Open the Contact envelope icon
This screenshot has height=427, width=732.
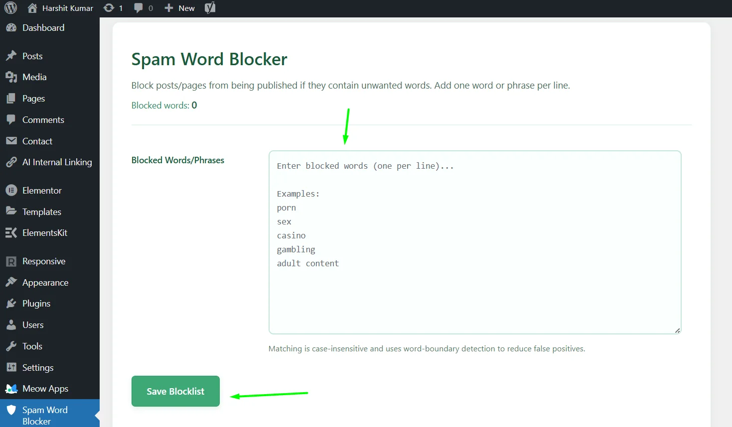click(x=11, y=141)
